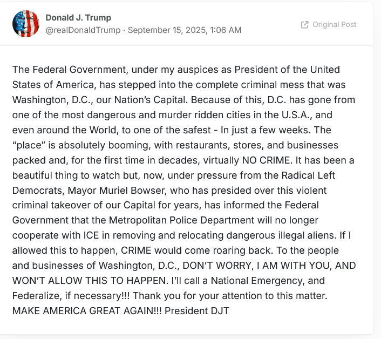This screenshot has width=381, height=339.
Task: Click the MAKE AMERICA GREAT AGAIN!!! phrase
Action: (x=87, y=311)
